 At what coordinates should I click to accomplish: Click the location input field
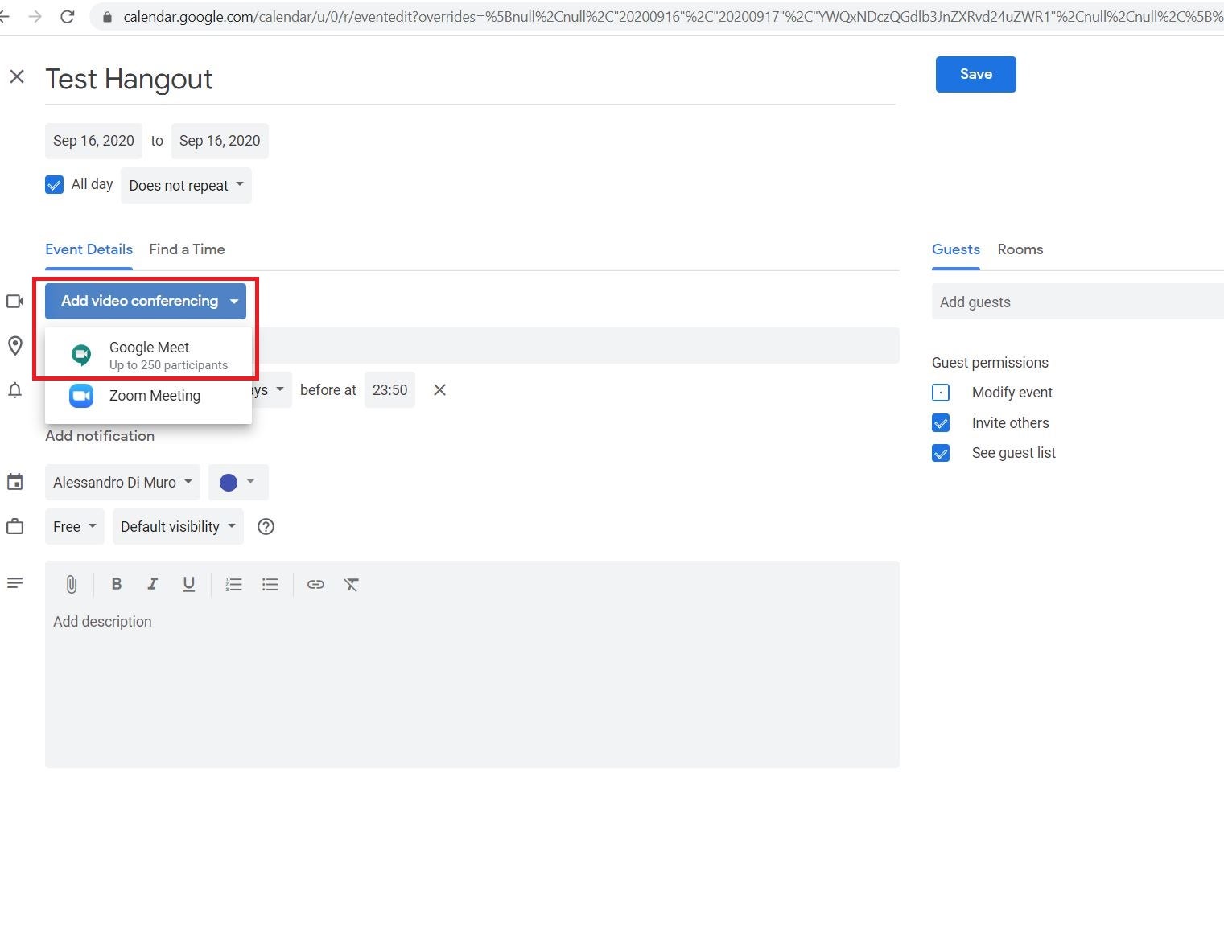576,346
